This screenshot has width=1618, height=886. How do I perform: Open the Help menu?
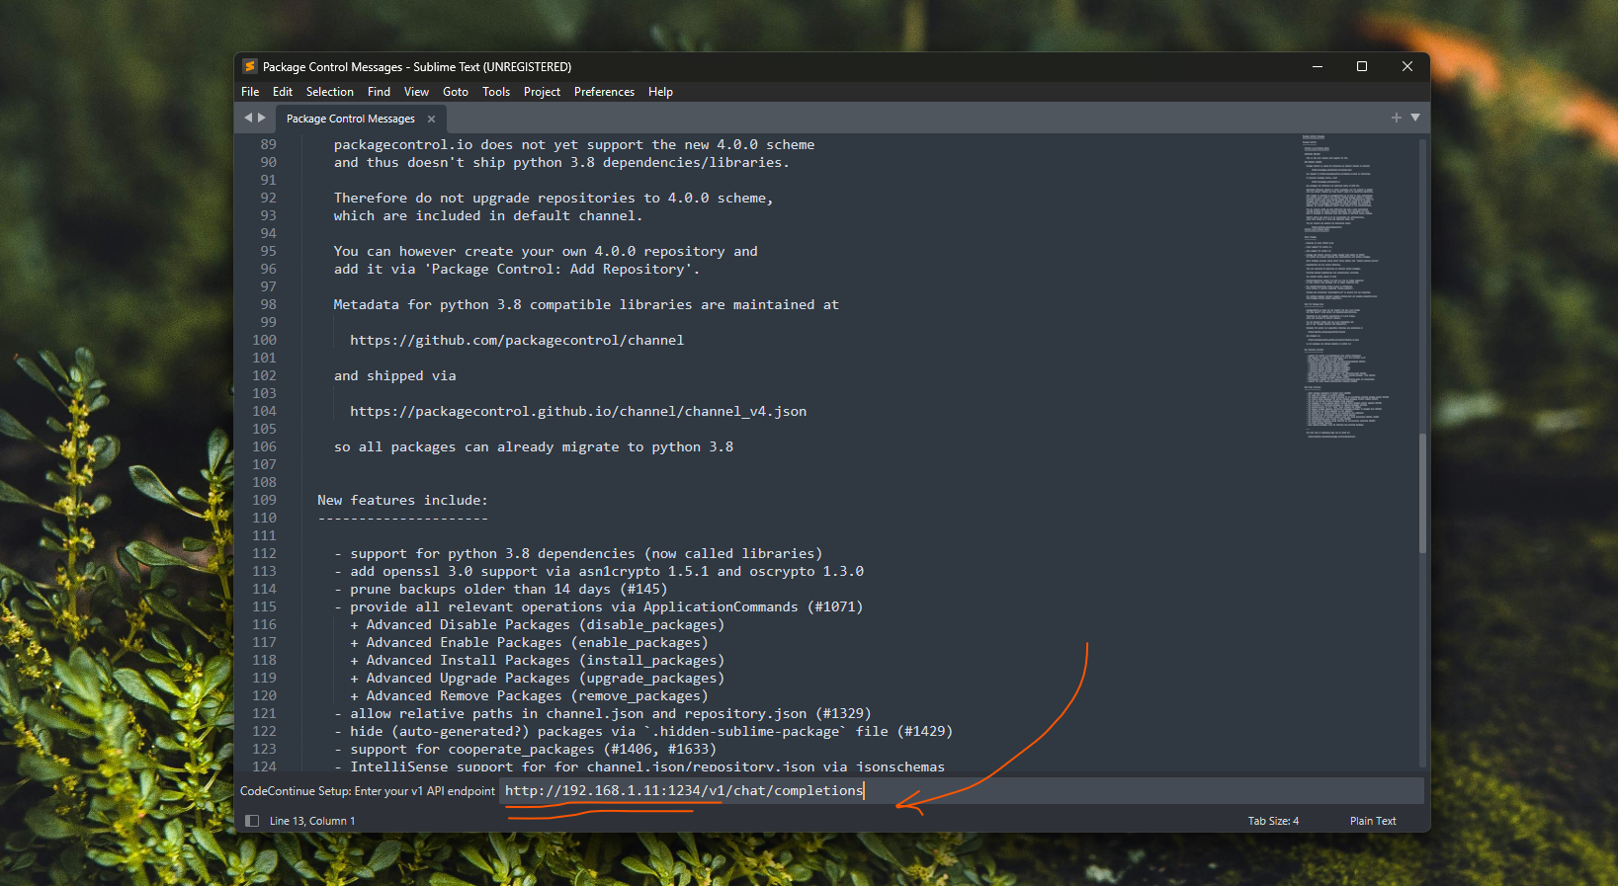coord(660,92)
